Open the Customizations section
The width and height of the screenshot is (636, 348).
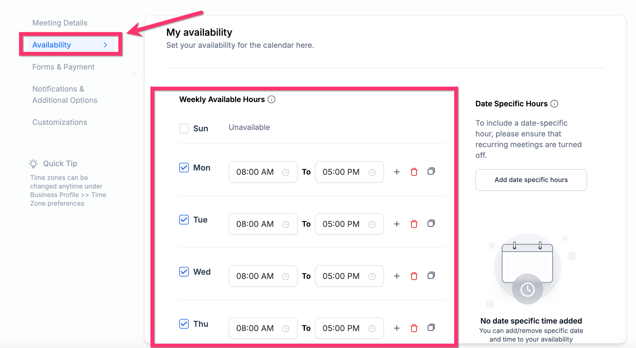click(59, 122)
